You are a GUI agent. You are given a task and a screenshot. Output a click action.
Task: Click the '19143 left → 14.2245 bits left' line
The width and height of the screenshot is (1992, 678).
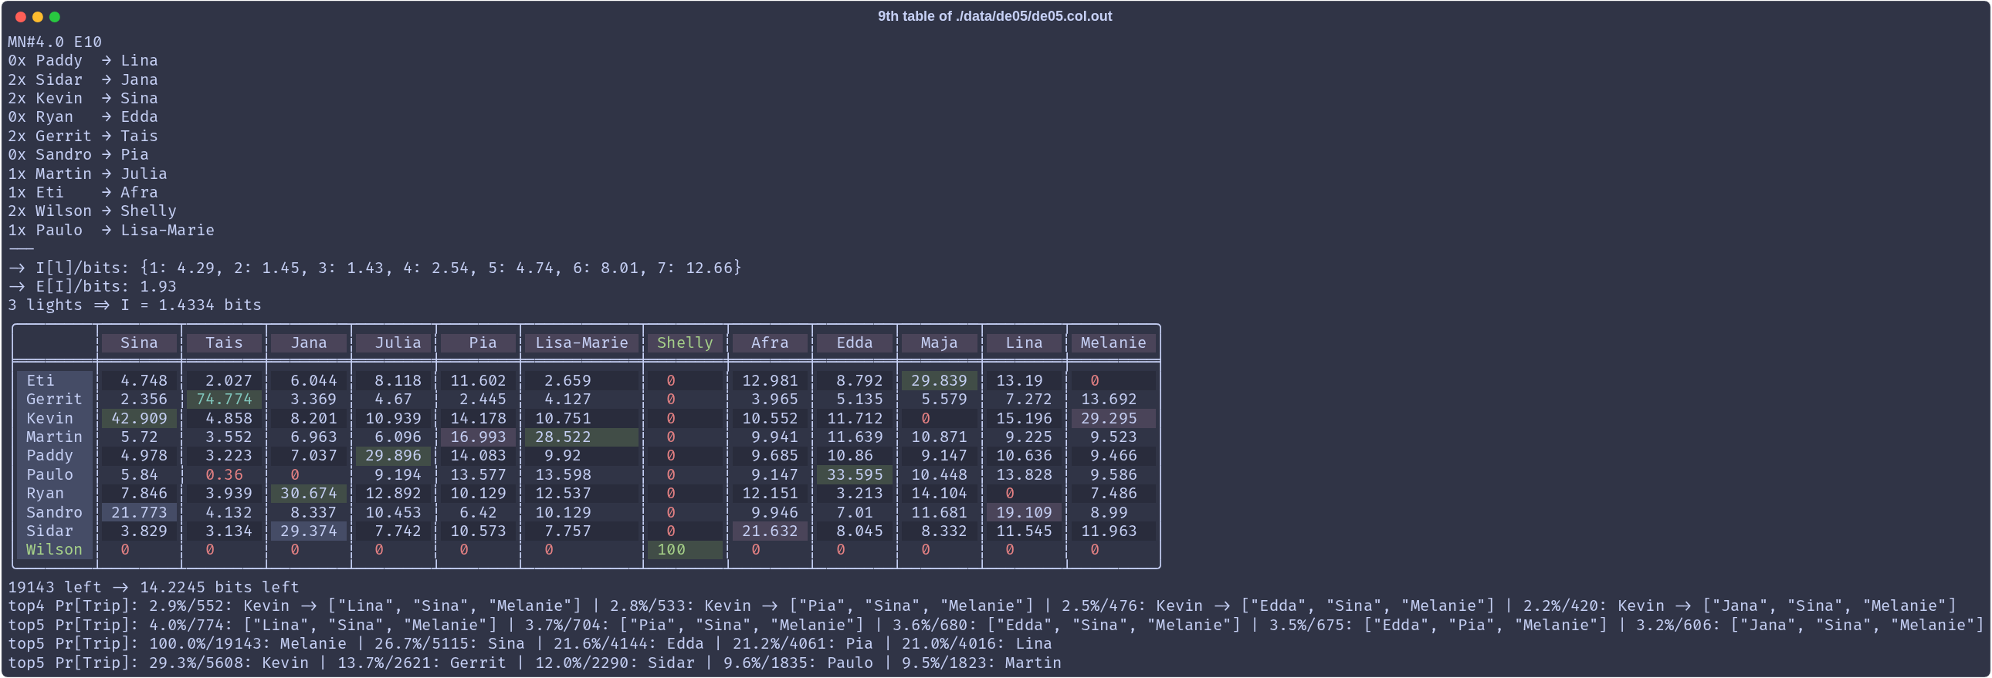[x=153, y=588]
